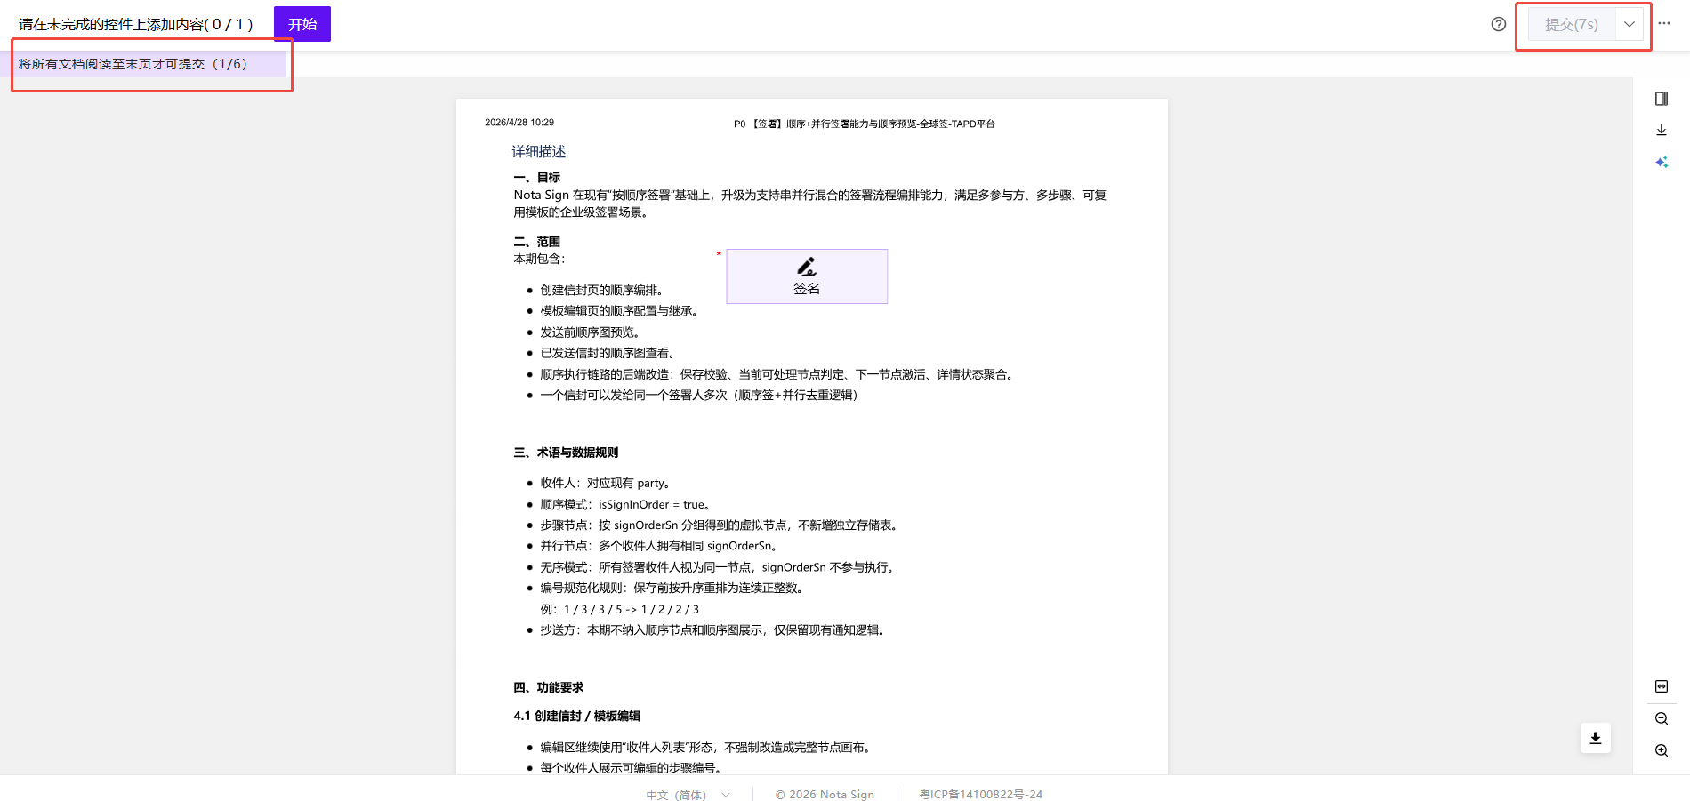Image resolution: width=1690 pixels, height=801 pixels.
Task: Click the 请在未完成的控件上添加内容 progress text
Action: point(136,24)
